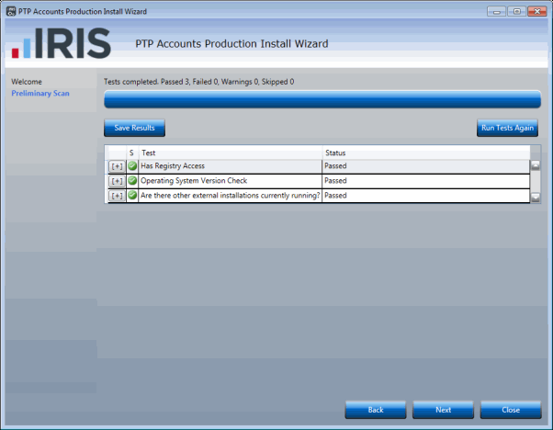Go Back to the previous wizard page
This screenshot has width=553, height=430.
376,410
